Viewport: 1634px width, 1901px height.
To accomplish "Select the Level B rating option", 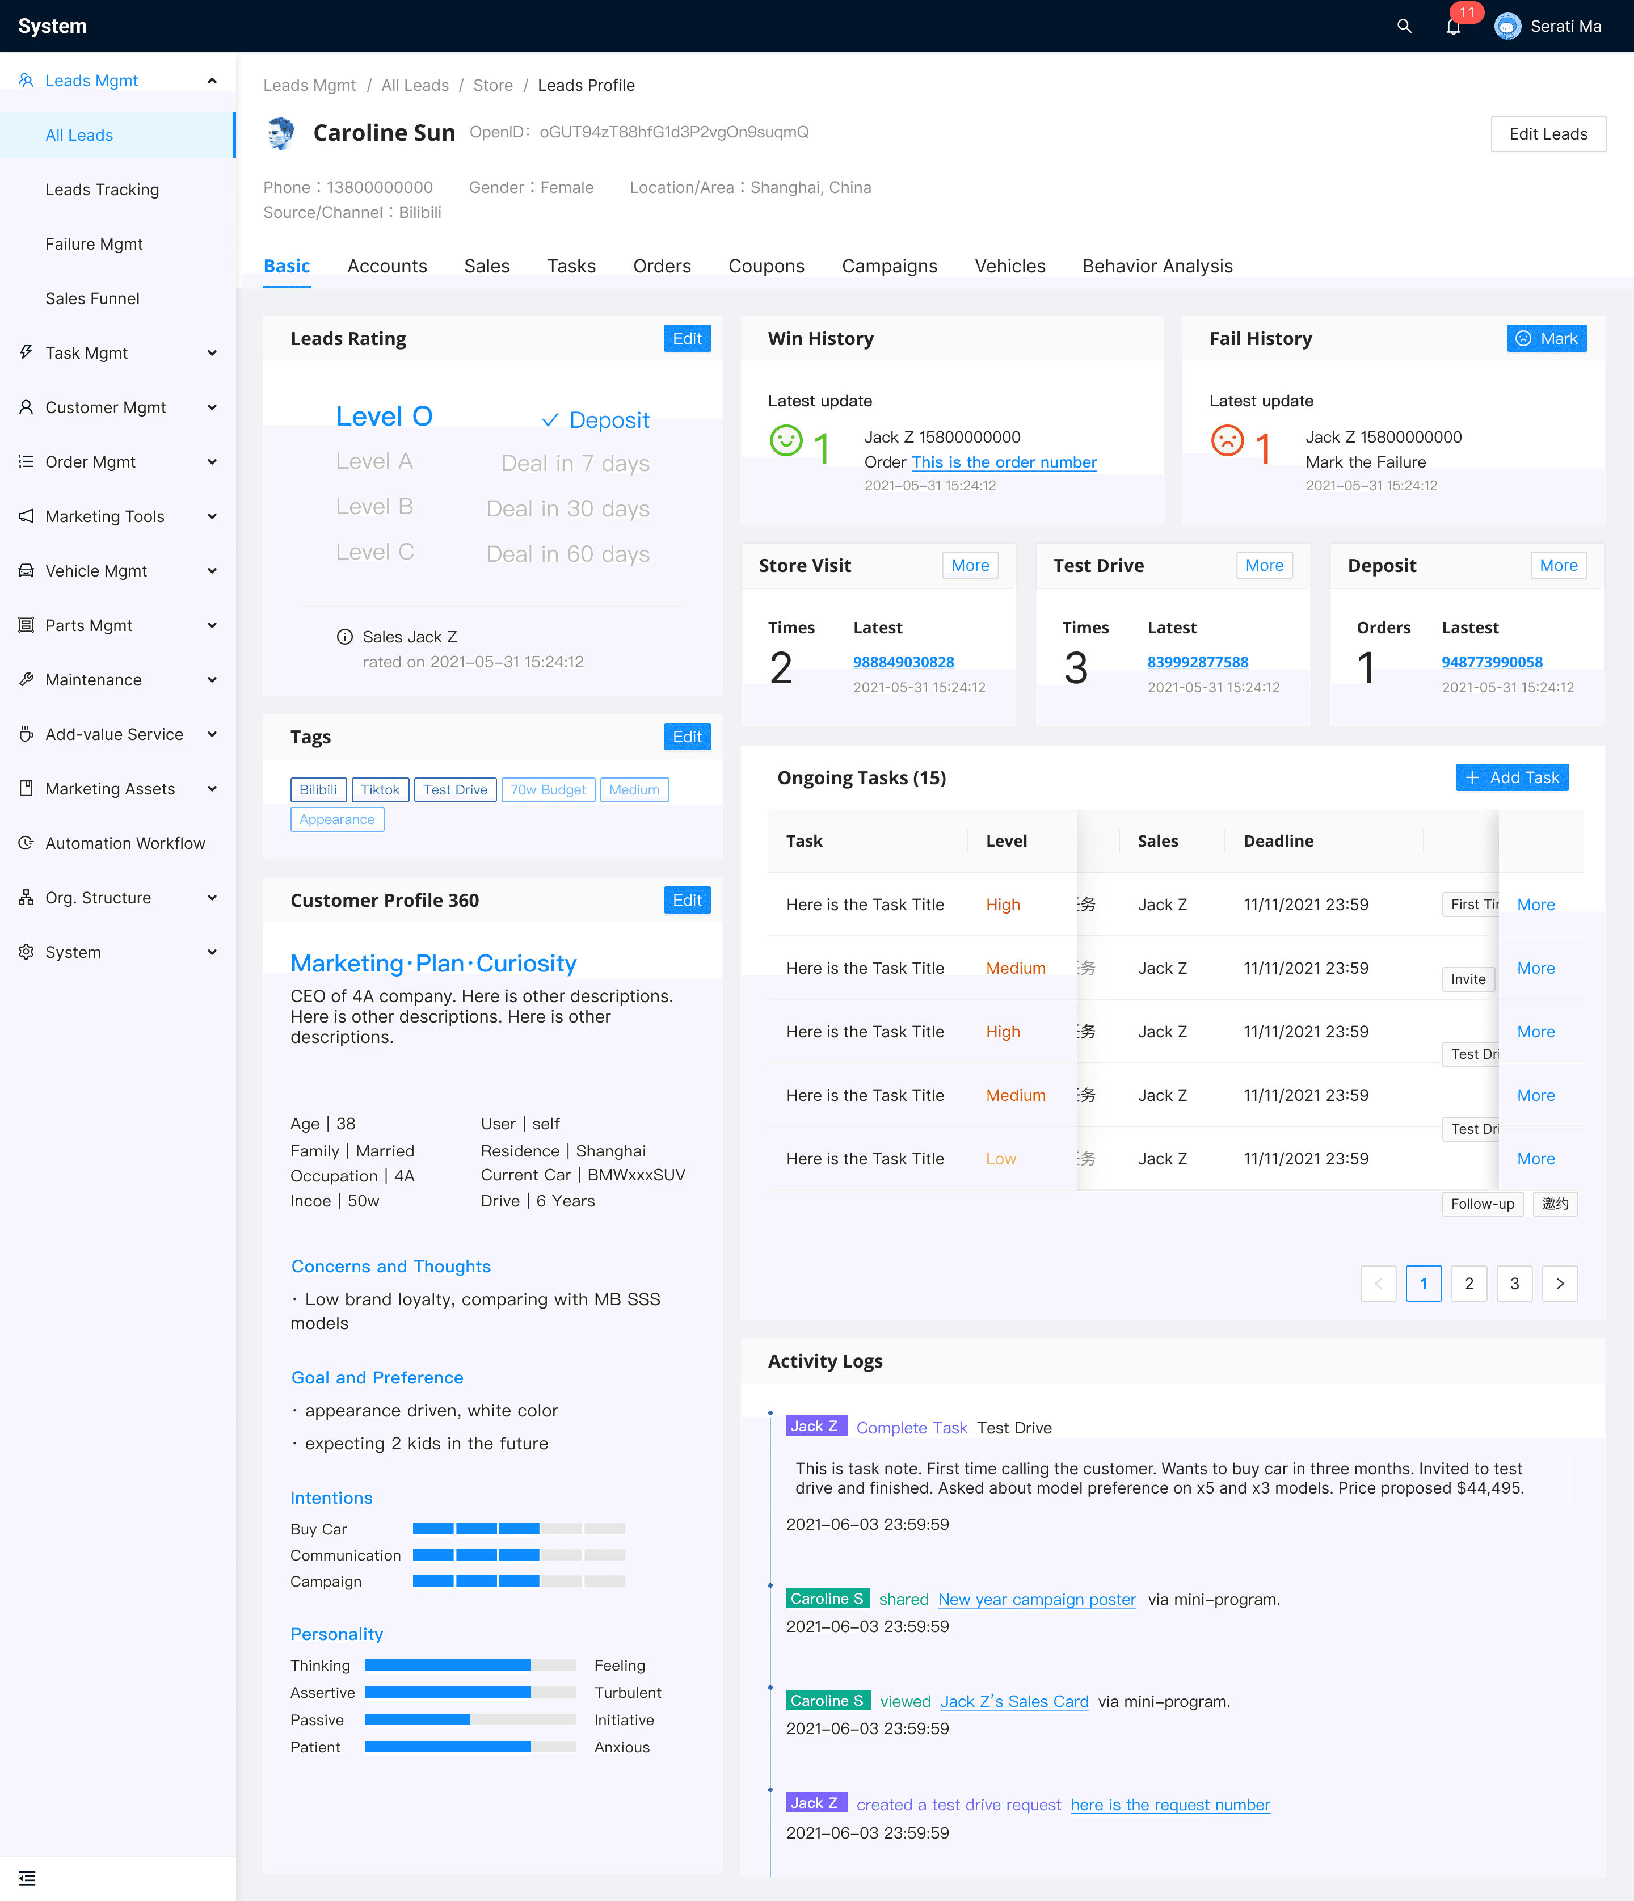I will (x=374, y=506).
